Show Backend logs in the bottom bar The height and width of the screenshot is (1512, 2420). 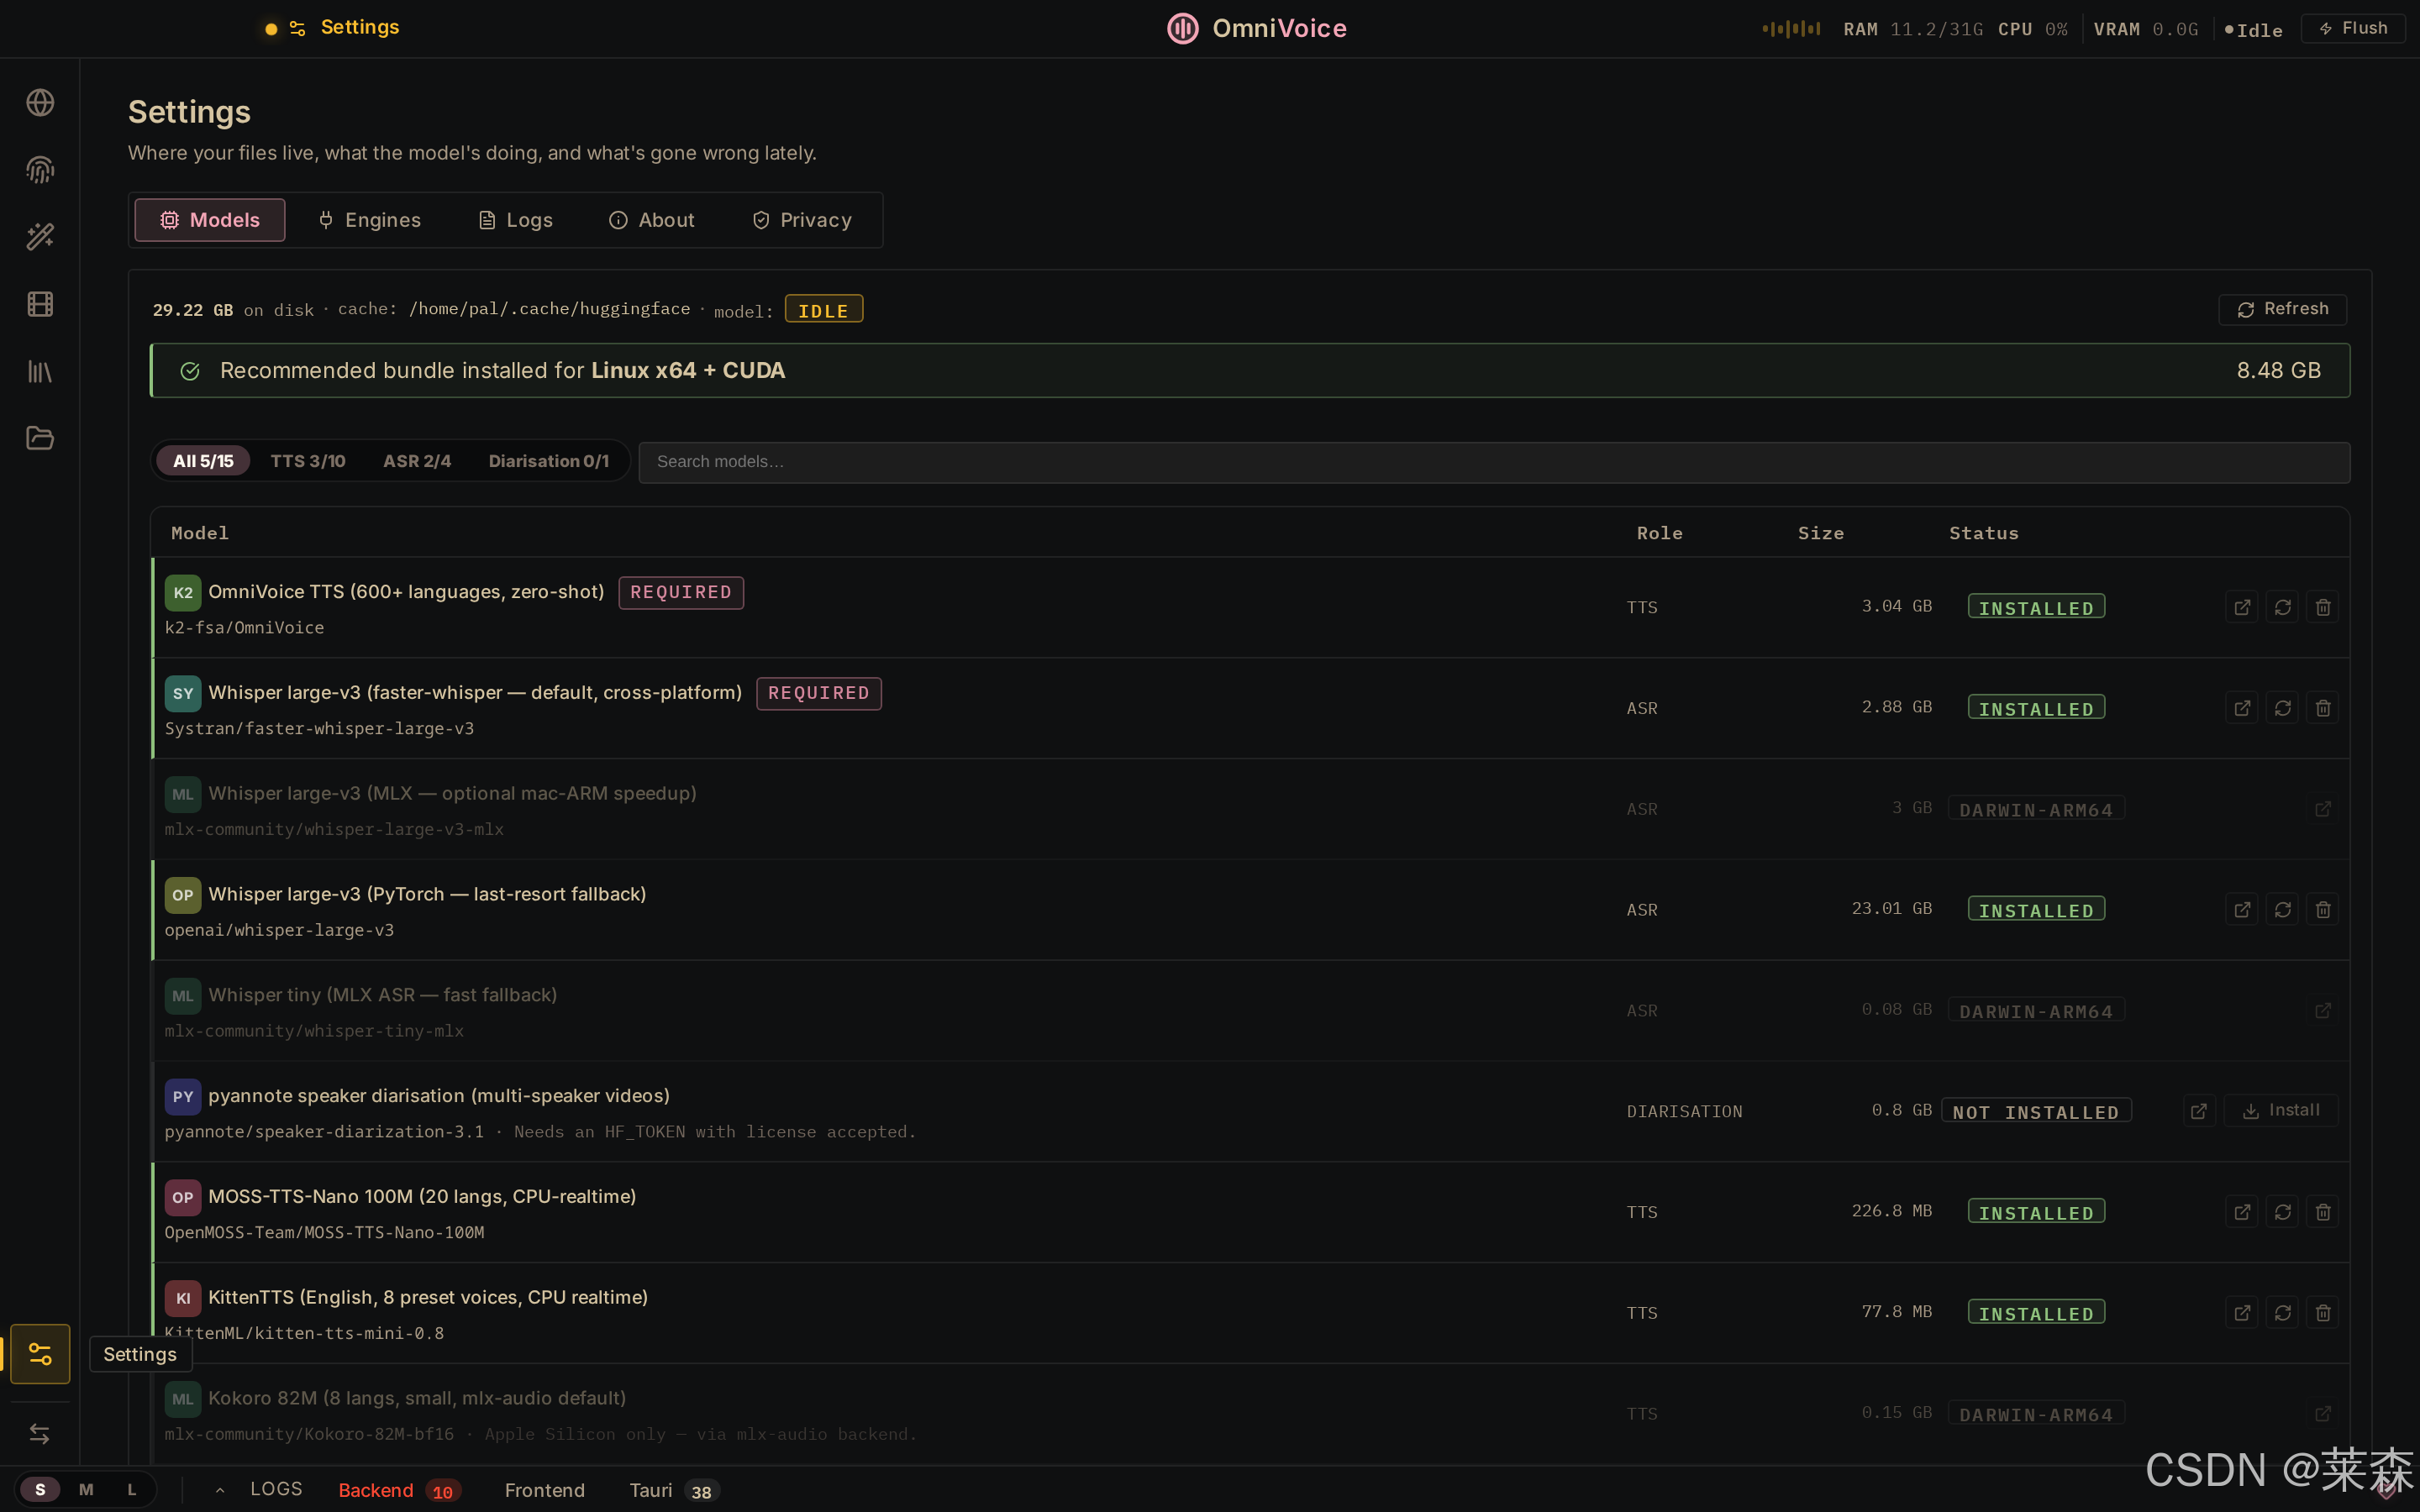click(400, 1490)
